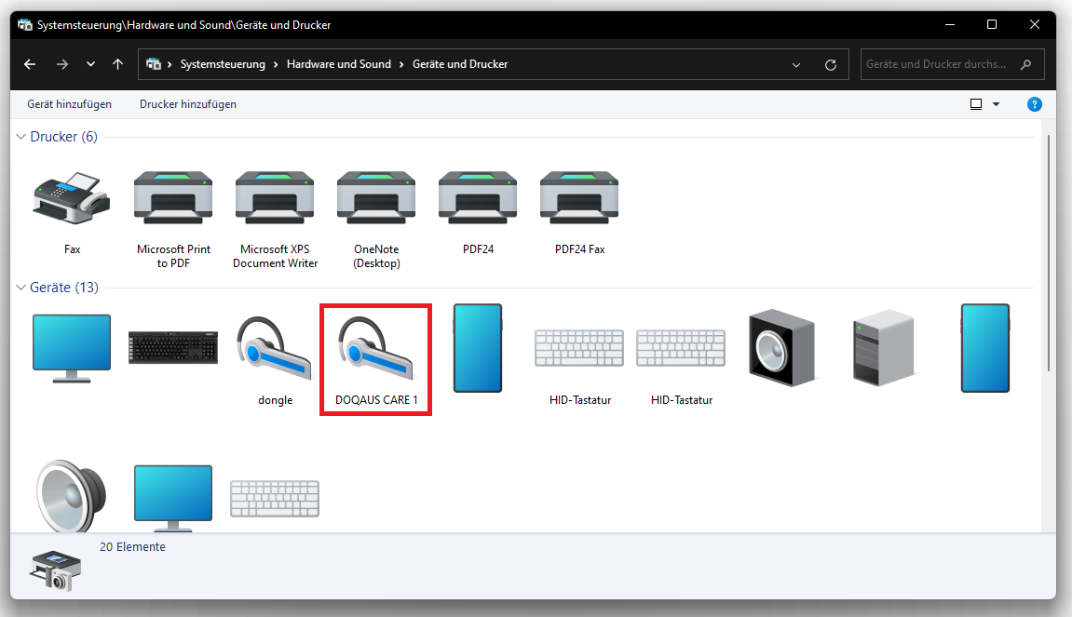Go to Systemsteuerung in the breadcrumb
Viewport: 1072px width, 617px height.
[x=223, y=65]
